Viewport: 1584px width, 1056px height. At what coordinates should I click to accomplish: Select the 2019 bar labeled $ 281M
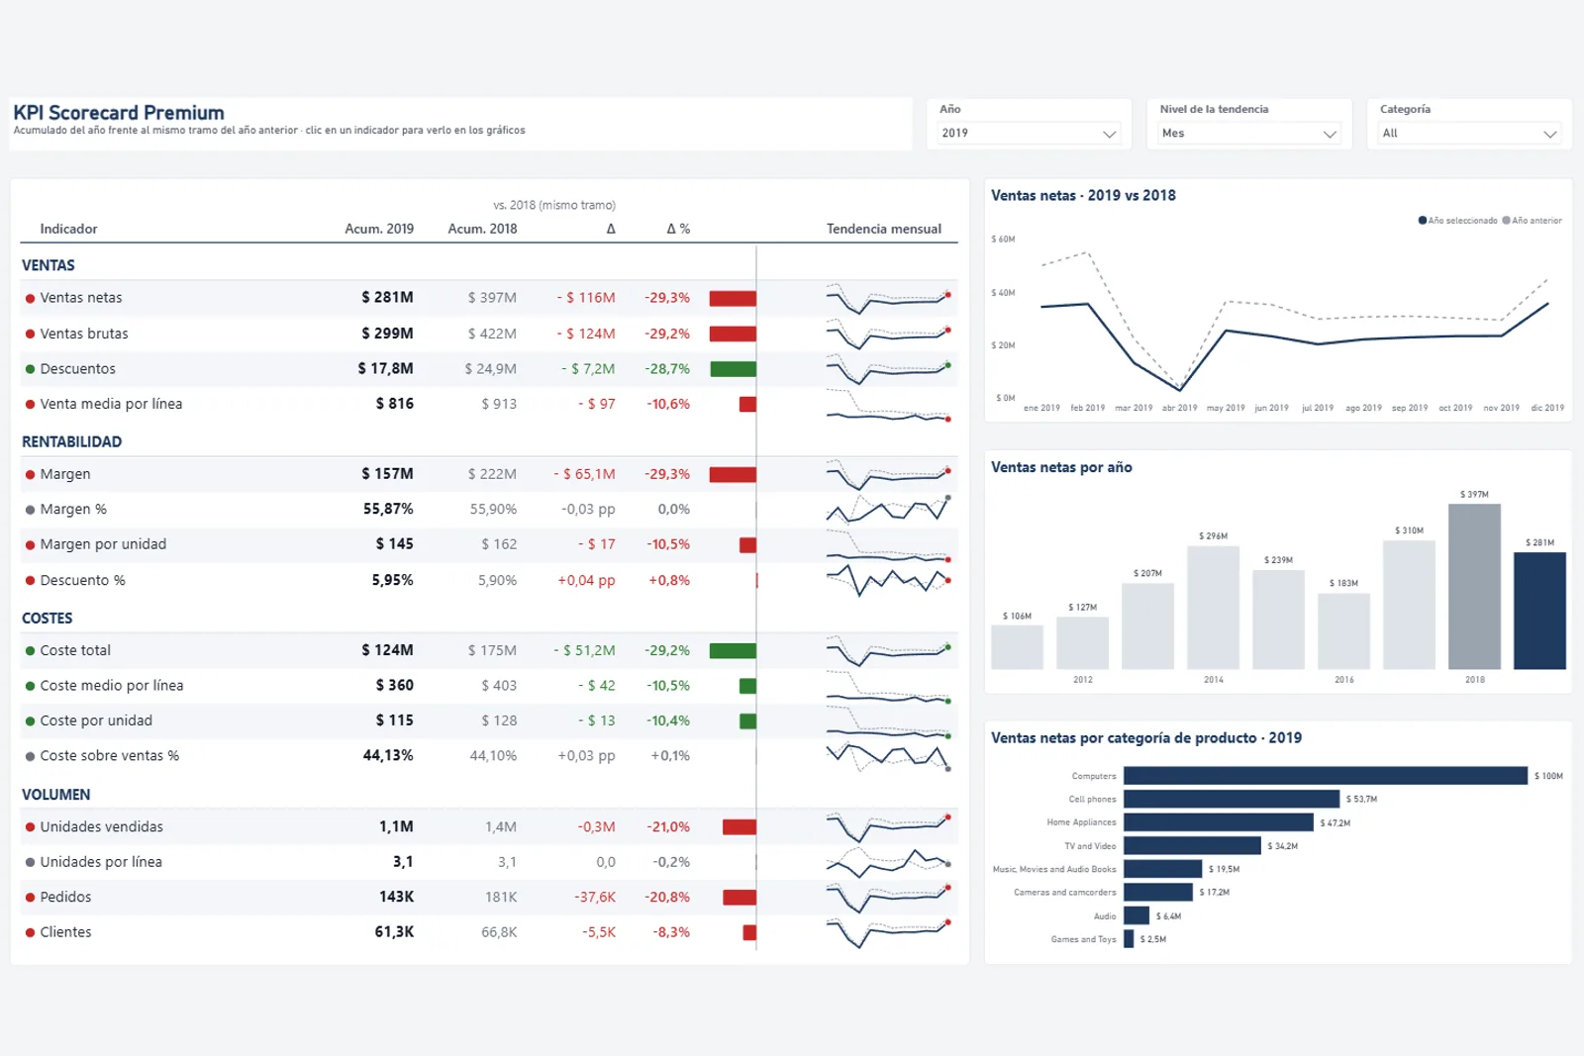pos(1539,611)
